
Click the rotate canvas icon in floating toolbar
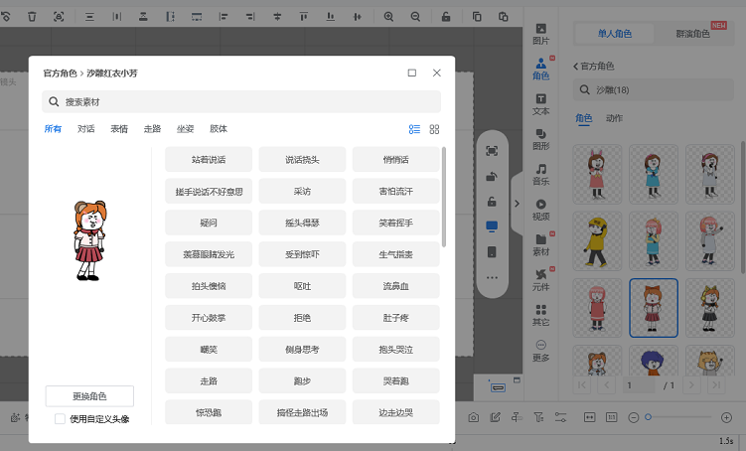(492, 177)
